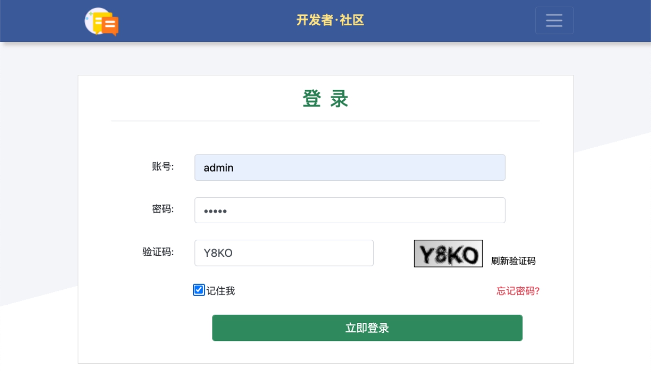Click the green 登录 heading
The image size is (651, 372).
(326, 99)
